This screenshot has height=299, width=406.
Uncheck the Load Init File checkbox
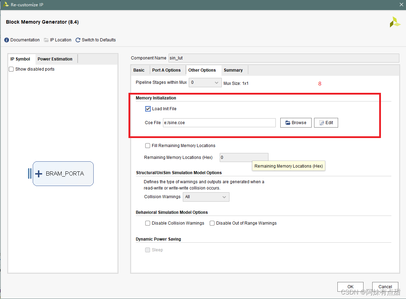coord(148,109)
